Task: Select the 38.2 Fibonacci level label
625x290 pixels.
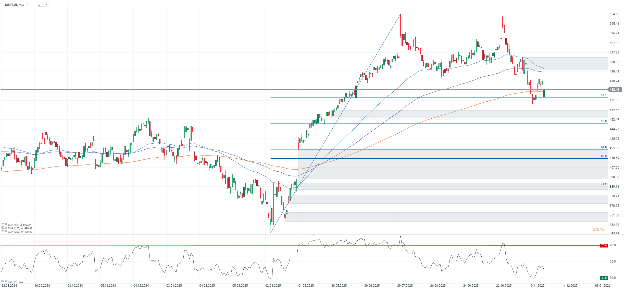Action: (604, 95)
